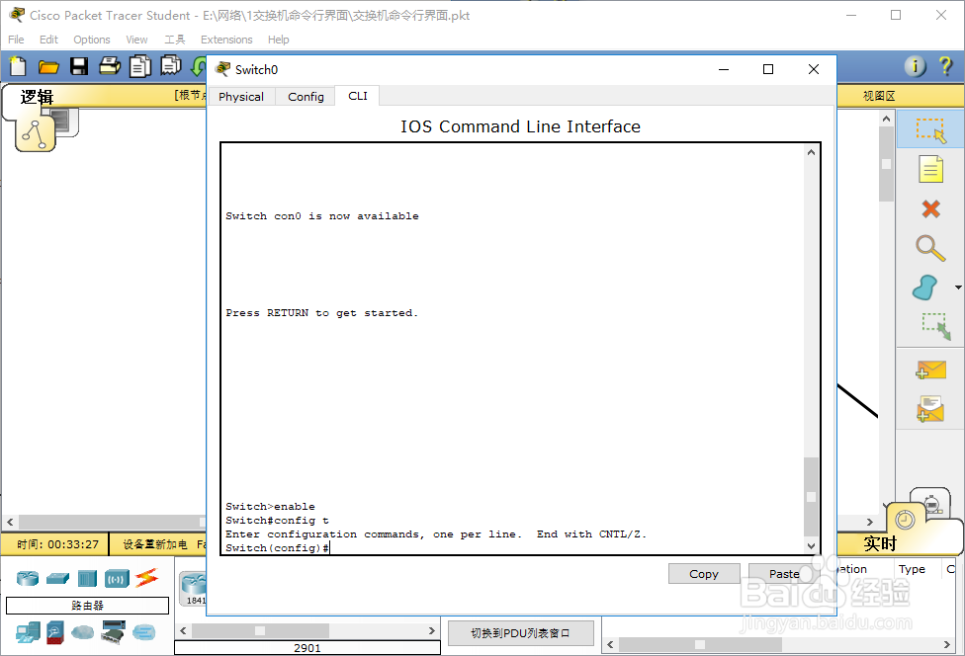Select the Switches device category icon
The height and width of the screenshot is (656, 965).
pyautogui.click(x=58, y=578)
